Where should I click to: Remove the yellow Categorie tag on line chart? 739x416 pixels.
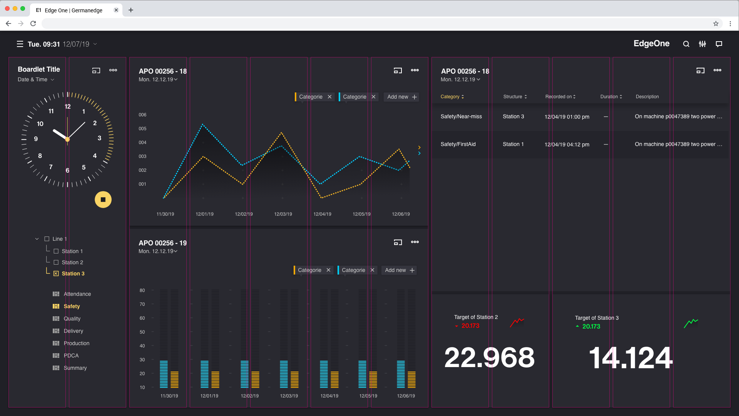tap(329, 97)
